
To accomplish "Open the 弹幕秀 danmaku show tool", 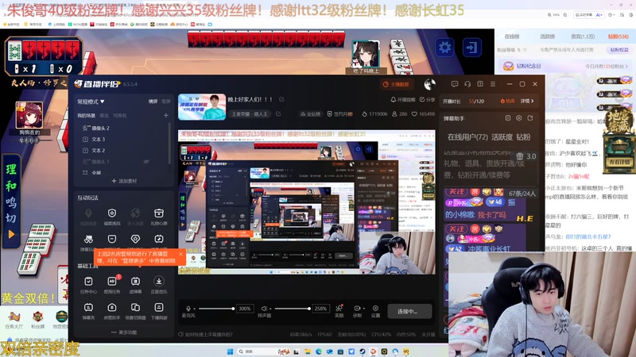I will [x=88, y=311].
